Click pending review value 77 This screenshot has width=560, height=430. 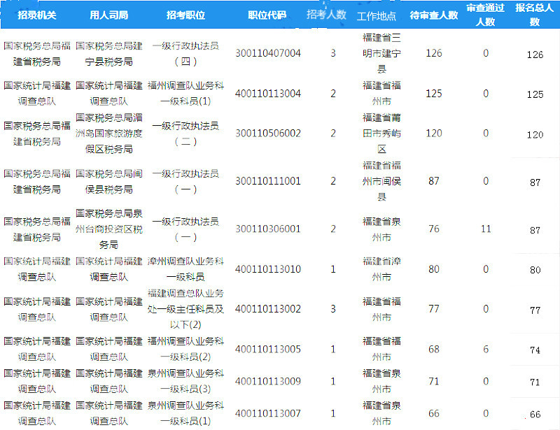[x=434, y=309]
